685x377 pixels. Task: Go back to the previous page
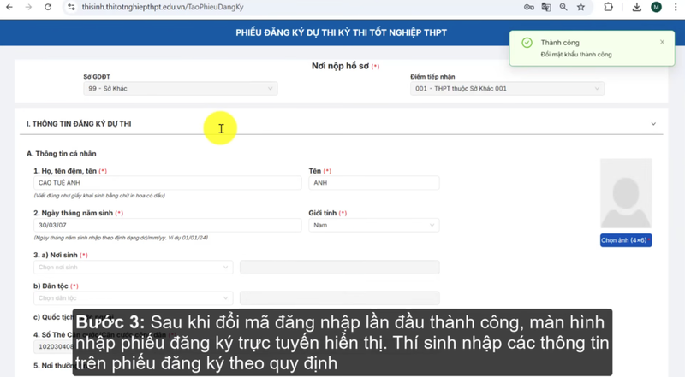(9, 7)
